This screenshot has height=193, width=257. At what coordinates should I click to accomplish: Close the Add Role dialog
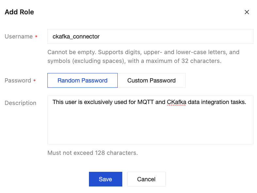click(247, 12)
